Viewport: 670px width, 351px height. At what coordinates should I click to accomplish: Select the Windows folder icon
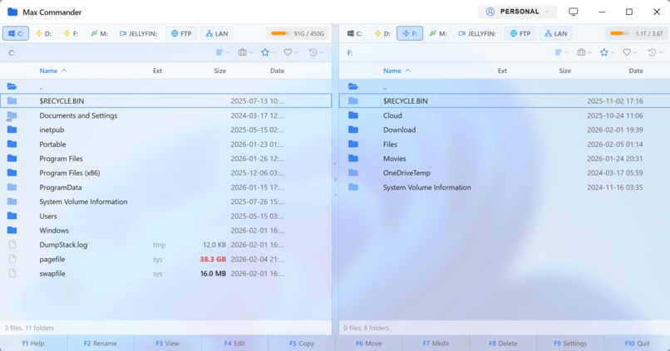(x=12, y=231)
